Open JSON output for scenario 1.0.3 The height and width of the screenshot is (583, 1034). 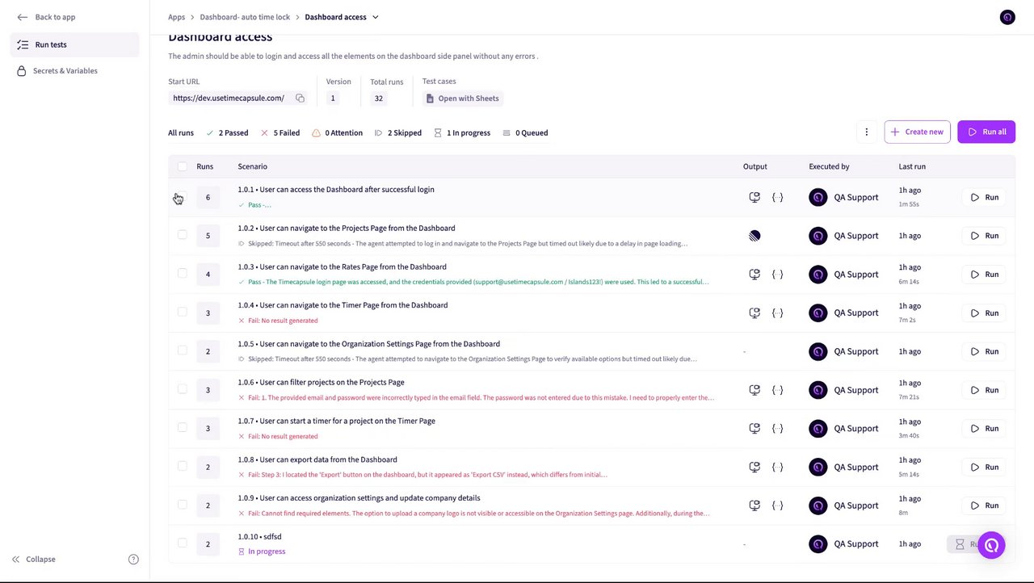coord(777,275)
